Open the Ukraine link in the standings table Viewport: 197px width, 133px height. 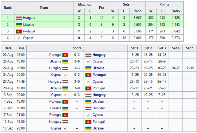(29, 25)
